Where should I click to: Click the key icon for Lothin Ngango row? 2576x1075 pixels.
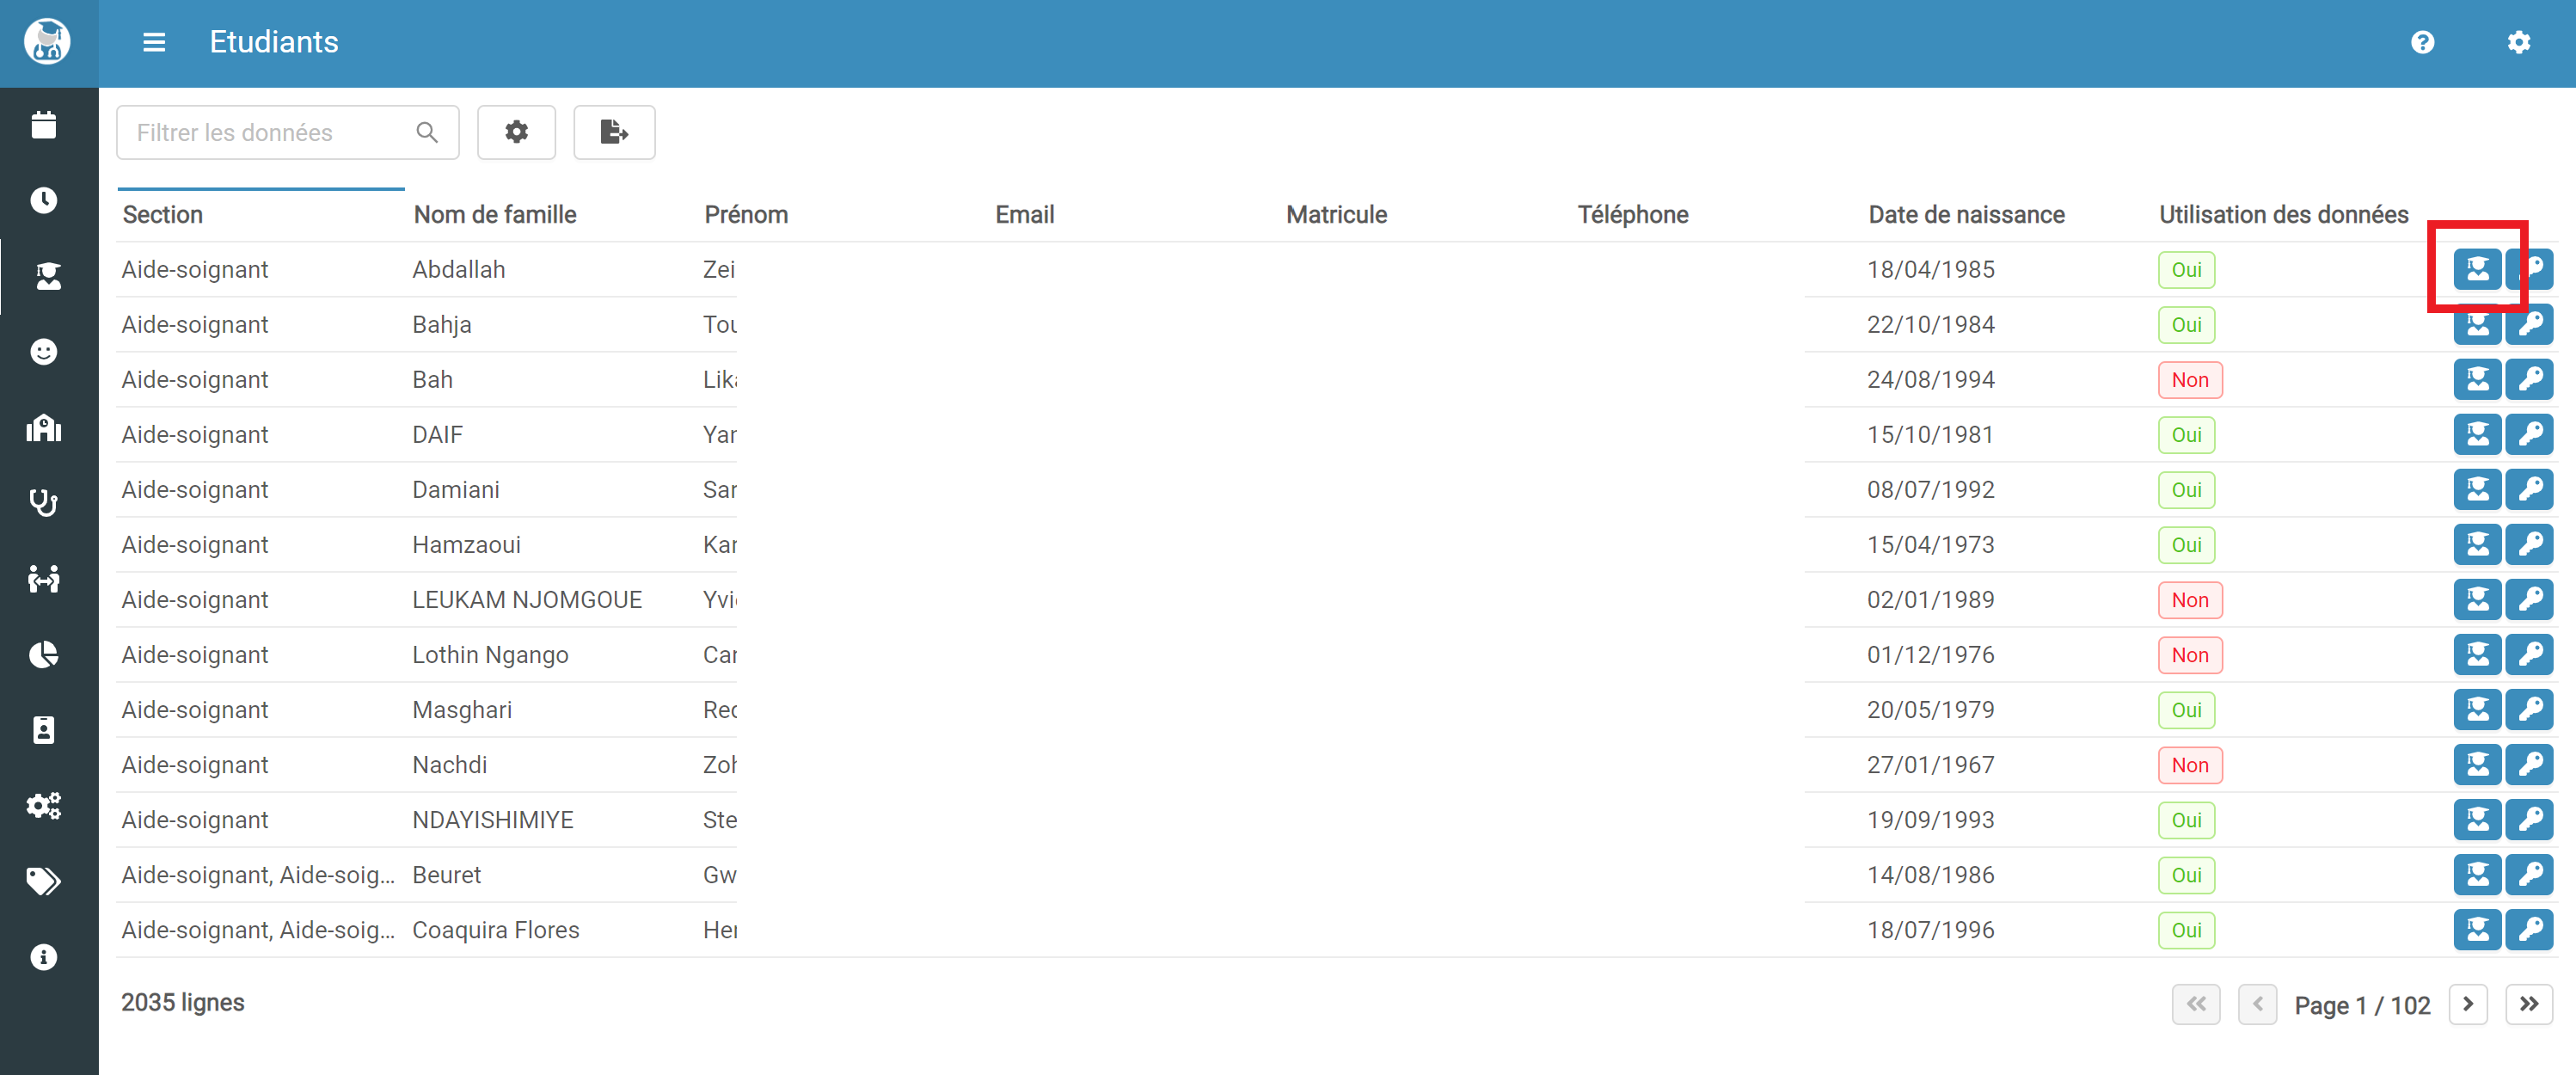[2530, 654]
